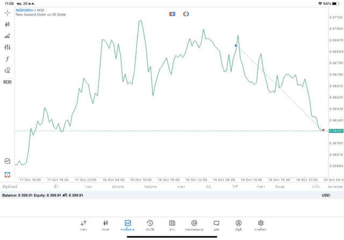
Task: Click the Balance and Equity summary row
Action: tap(172, 195)
